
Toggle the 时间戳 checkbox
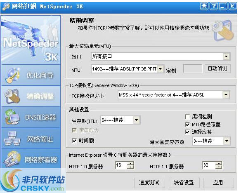click(74, 141)
